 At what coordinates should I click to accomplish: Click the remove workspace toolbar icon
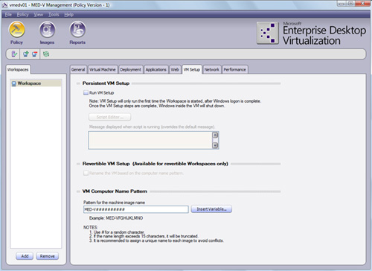[x=34, y=54]
